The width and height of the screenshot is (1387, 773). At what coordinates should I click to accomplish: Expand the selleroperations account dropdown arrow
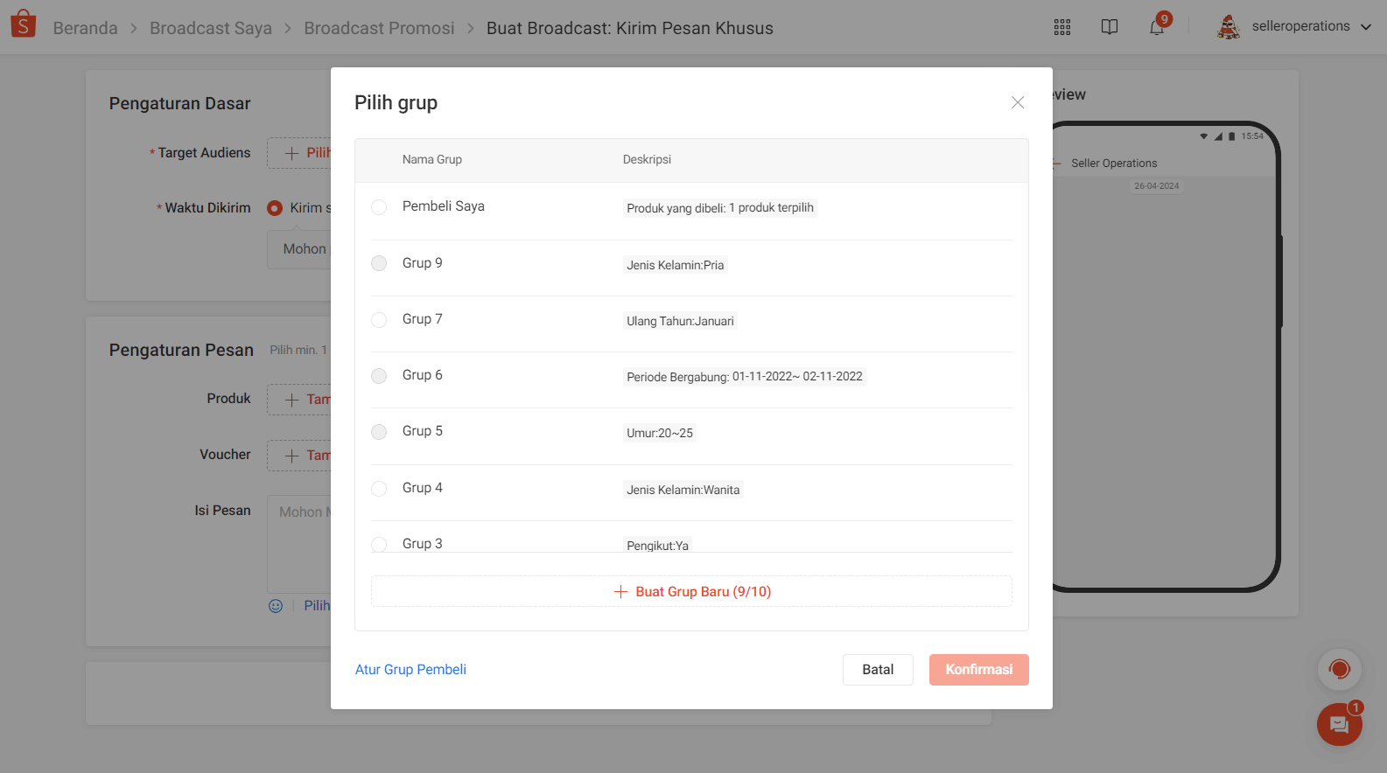[x=1366, y=27]
